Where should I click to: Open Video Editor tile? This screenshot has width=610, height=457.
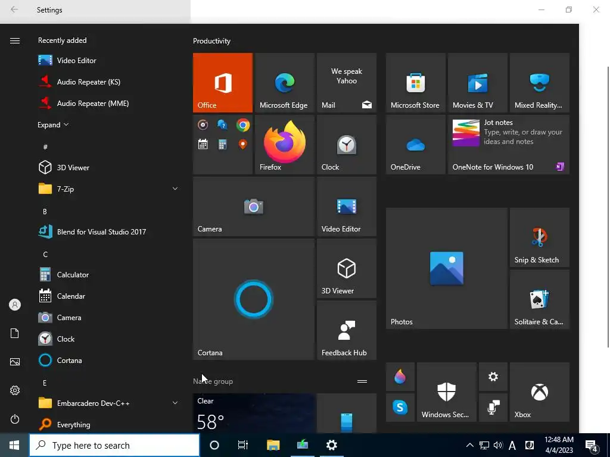coord(347,206)
